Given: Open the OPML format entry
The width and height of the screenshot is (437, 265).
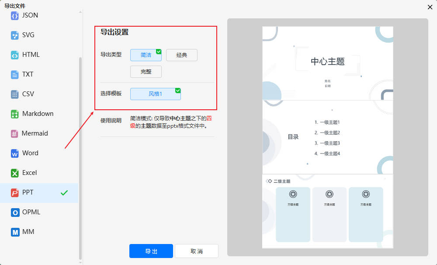Looking at the screenshot, I should click(x=31, y=212).
